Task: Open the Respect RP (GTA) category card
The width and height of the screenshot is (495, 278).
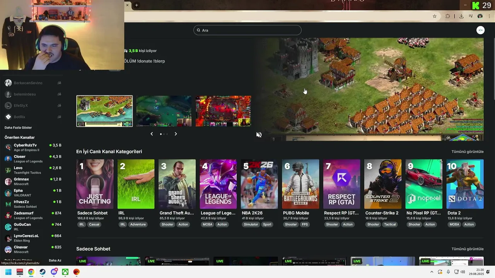Action: click(x=342, y=184)
